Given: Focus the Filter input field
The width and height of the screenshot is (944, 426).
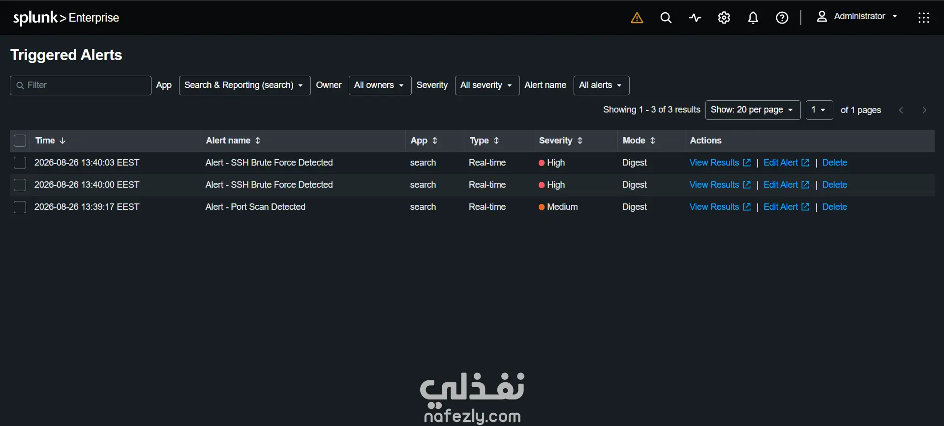Looking at the screenshot, I should (x=81, y=85).
